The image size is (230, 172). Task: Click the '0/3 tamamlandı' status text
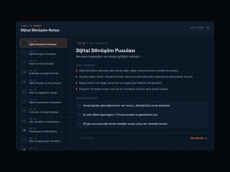click(98, 43)
